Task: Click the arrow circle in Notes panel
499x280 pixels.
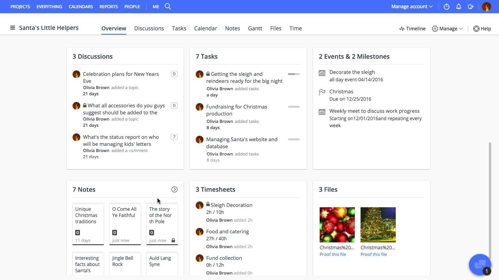Action: [174, 189]
